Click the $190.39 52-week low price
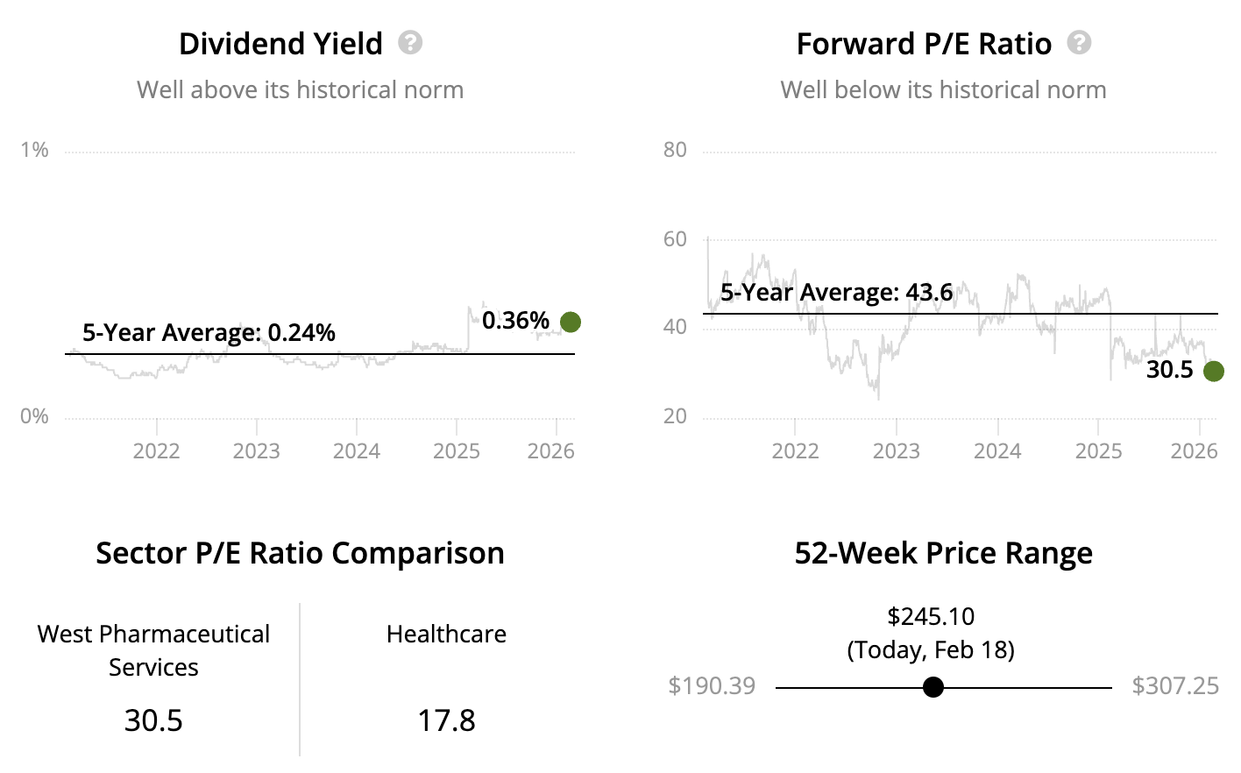Screen dimensions: 1241x773 click(712, 685)
